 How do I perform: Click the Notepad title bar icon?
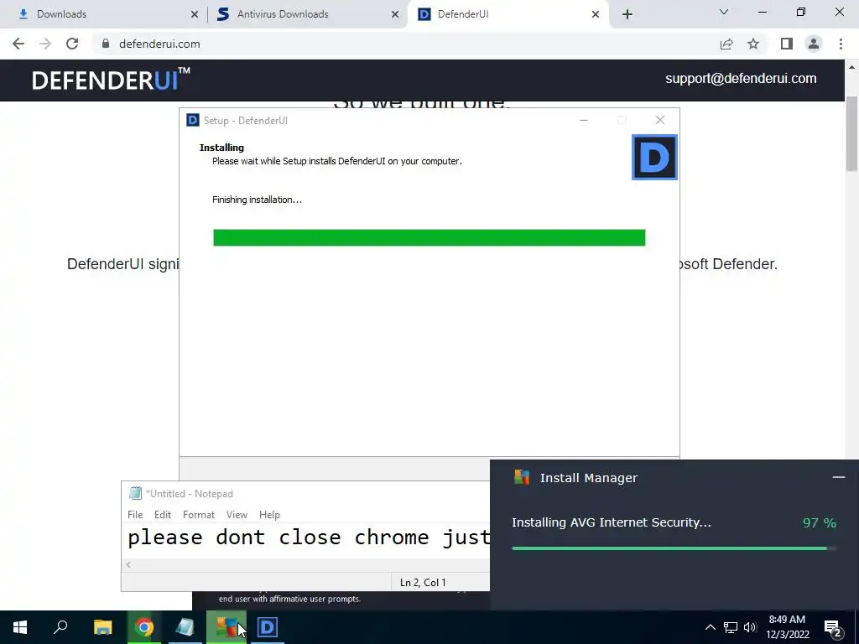pos(135,493)
